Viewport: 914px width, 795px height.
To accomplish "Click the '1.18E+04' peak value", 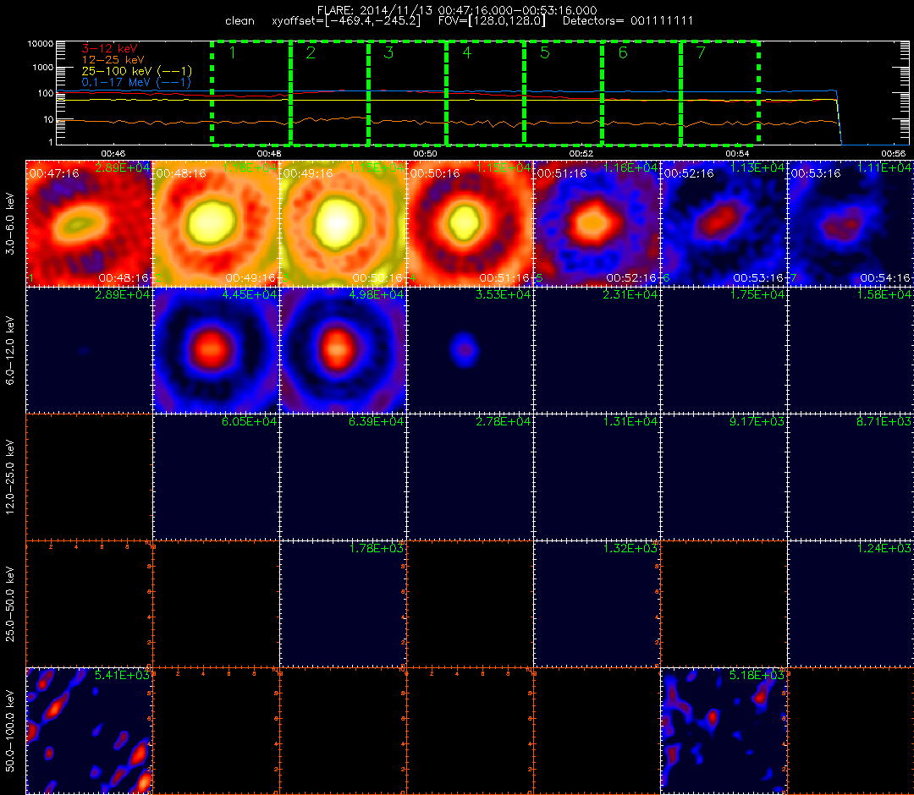I will pyautogui.click(x=250, y=167).
